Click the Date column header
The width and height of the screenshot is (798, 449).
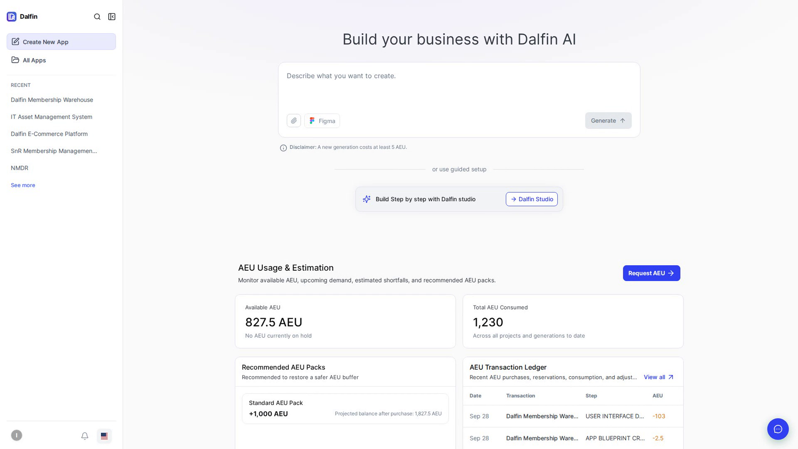click(475, 396)
